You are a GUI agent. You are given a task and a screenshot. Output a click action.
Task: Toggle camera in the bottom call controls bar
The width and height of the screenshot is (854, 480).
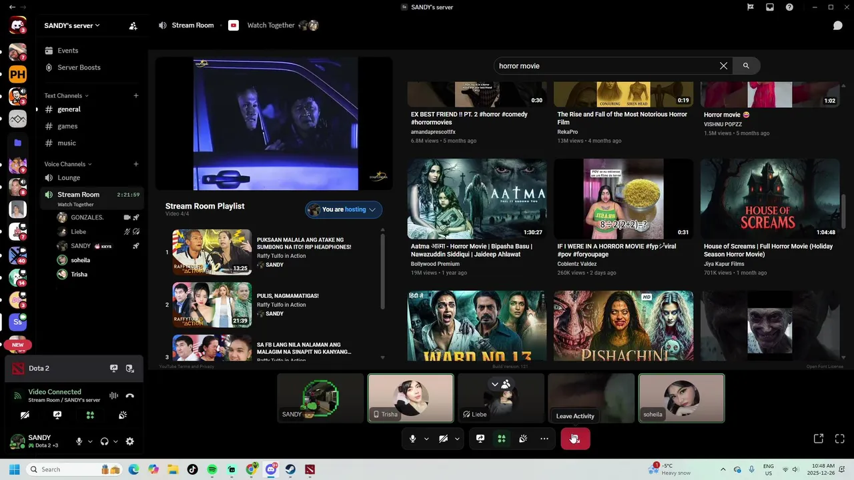point(443,439)
